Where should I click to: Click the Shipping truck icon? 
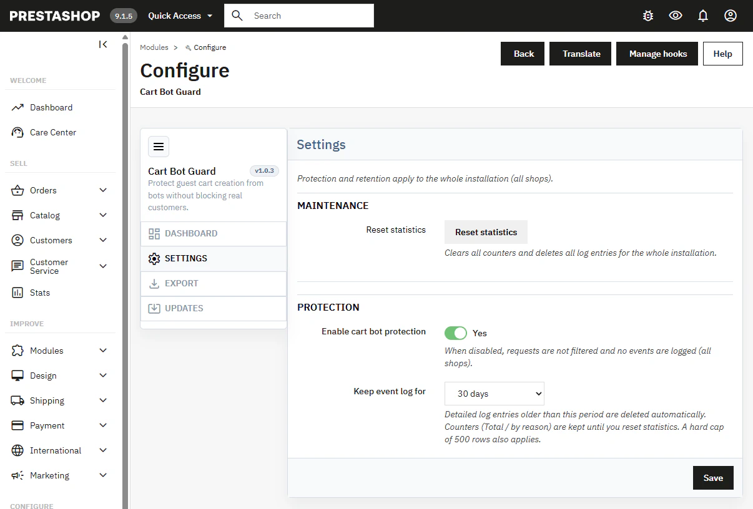coord(17,400)
